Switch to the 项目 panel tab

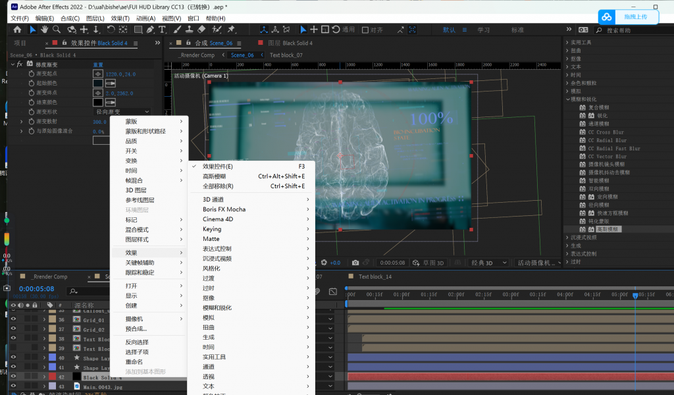point(20,43)
